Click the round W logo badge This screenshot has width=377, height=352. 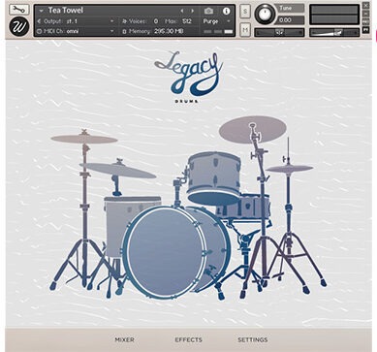click(x=19, y=27)
